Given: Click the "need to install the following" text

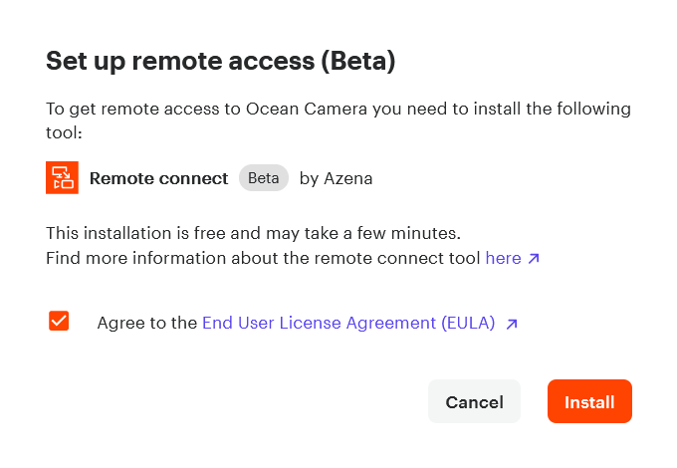Looking at the screenshot, I should (x=519, y=109).
